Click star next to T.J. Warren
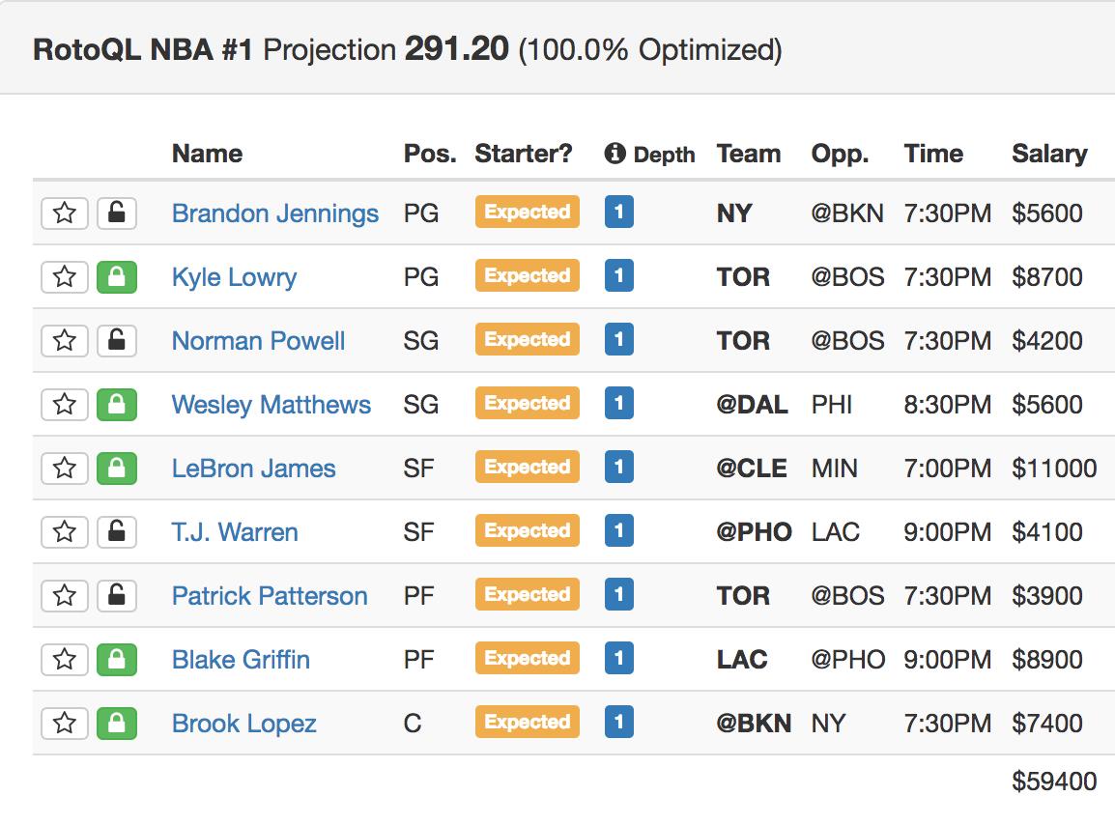The height and width of the screenshot is (825, 1115). point(65,532)
